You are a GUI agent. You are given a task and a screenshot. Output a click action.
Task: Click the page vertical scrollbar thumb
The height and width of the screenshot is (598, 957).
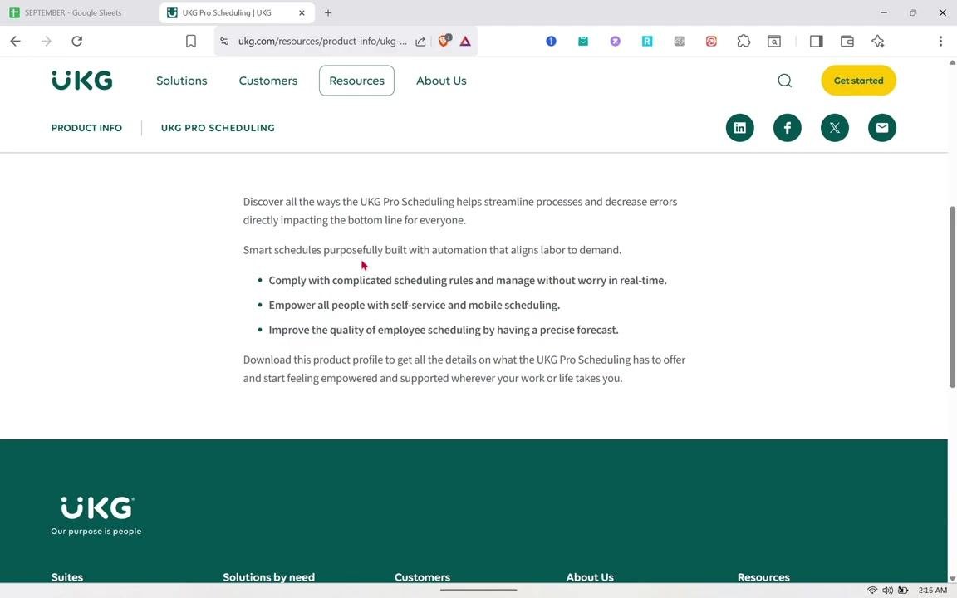[x=952, y=297]
